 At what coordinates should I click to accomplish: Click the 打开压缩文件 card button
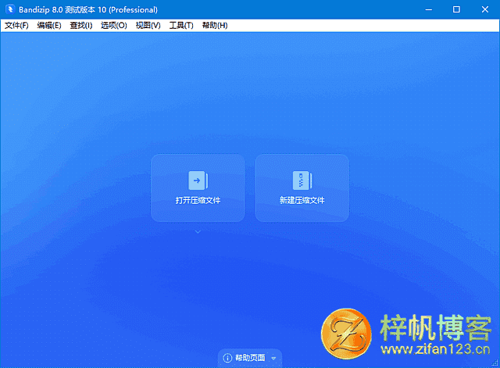[198, 188]
